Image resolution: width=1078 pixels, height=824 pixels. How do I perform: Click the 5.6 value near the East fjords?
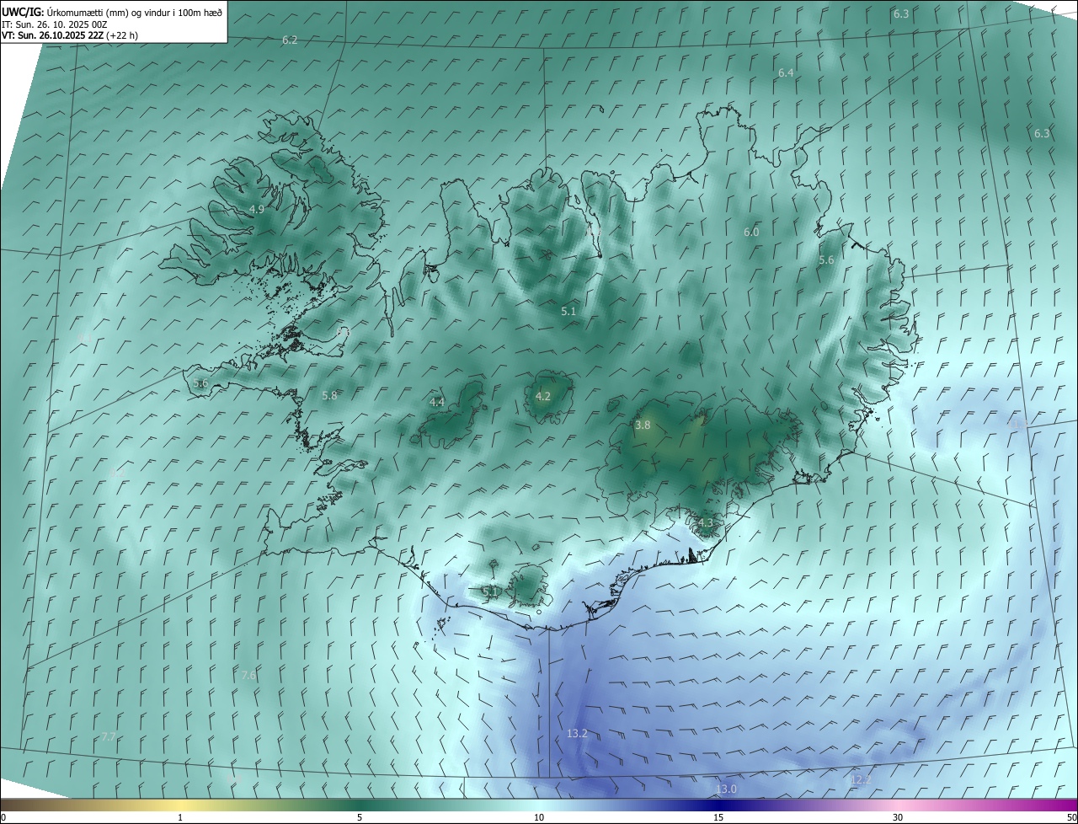826,260
